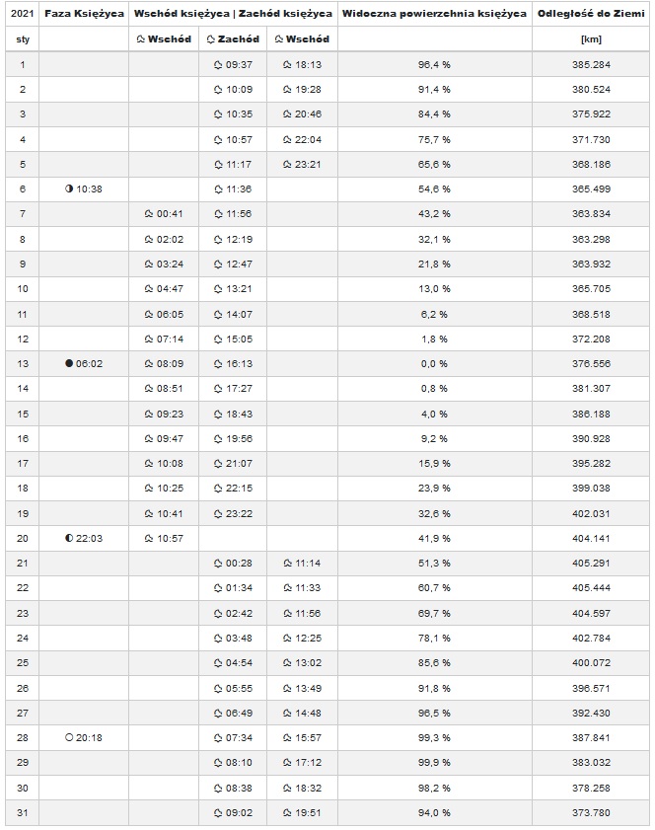
Task: Click the moonrise icon next to 15:57
Action: (x=287, y=737)
